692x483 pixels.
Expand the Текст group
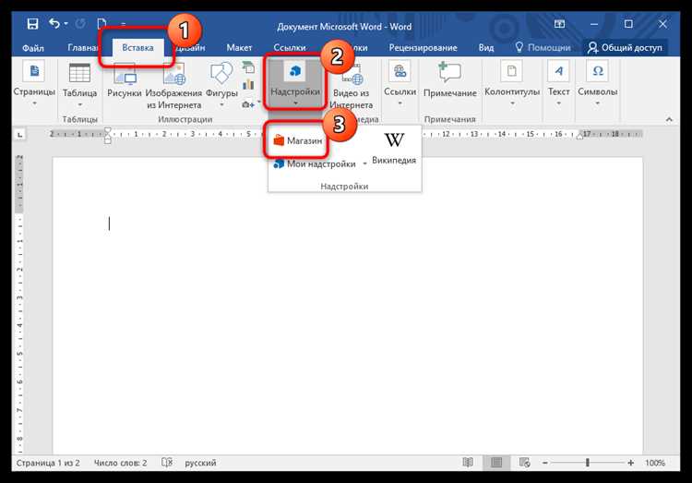pos(559,84)
